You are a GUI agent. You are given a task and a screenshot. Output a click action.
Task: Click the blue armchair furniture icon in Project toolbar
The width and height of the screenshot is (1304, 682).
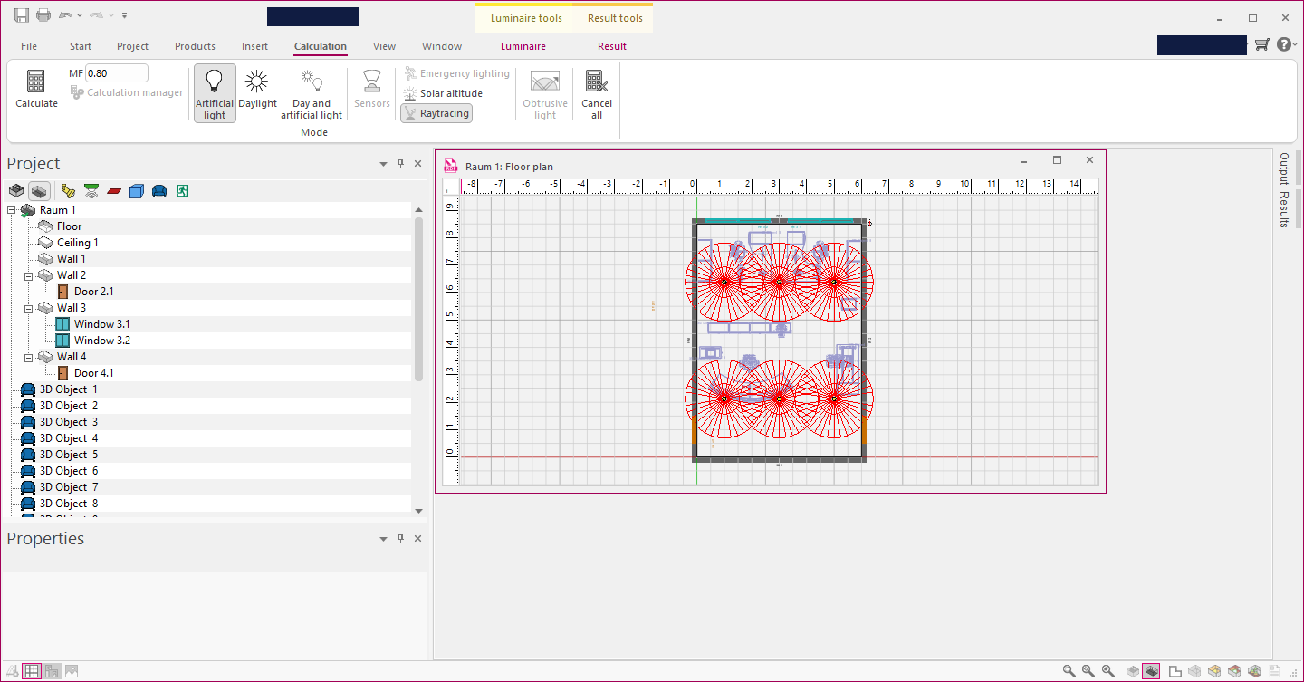[x=159, y=190]
